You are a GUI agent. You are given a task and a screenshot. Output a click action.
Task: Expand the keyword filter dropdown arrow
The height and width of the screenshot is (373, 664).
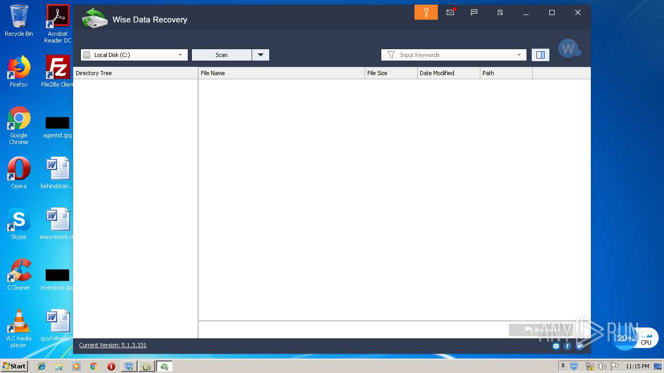(x=519, y=55)
